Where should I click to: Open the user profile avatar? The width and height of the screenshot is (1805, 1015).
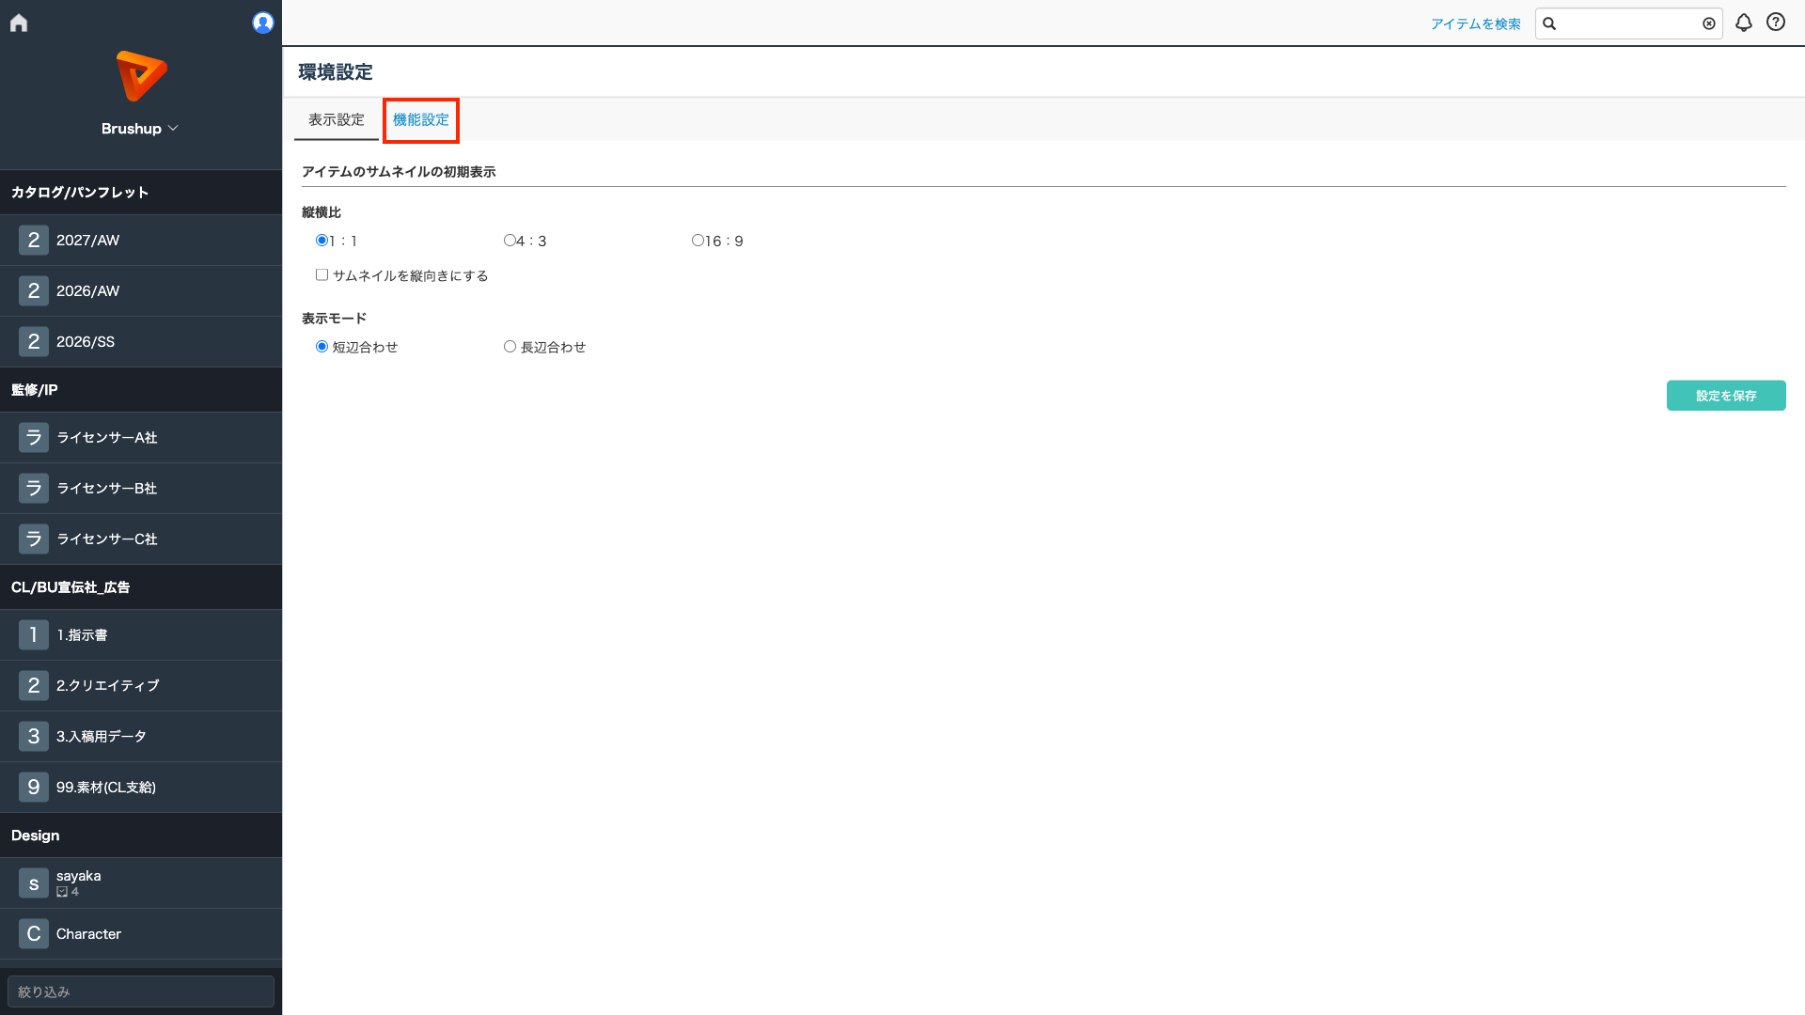[x=263, y=23]
